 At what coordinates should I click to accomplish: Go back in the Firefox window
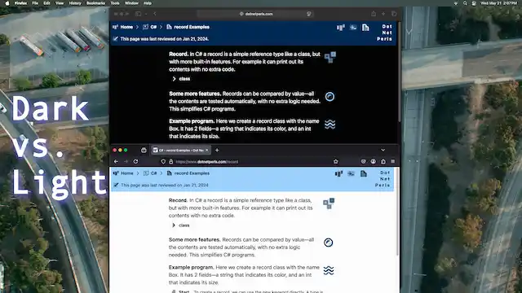pos(116,161)
